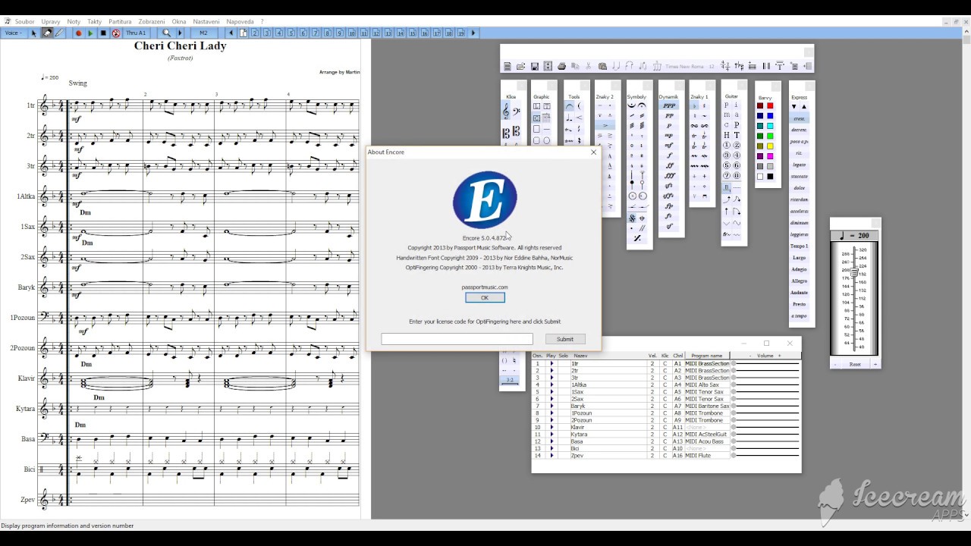971x546 pixels.
Task: Select the slur tool in Tools palette
Action: coord(569,106)
